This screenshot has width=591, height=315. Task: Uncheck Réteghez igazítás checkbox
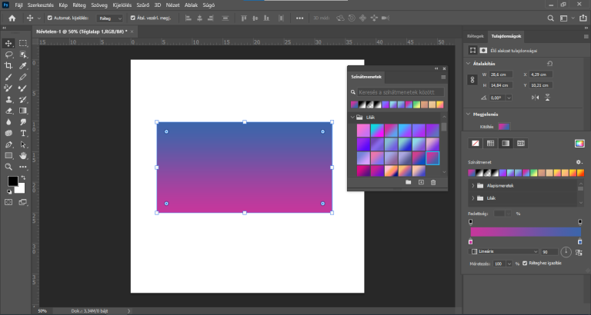(525, 263)
